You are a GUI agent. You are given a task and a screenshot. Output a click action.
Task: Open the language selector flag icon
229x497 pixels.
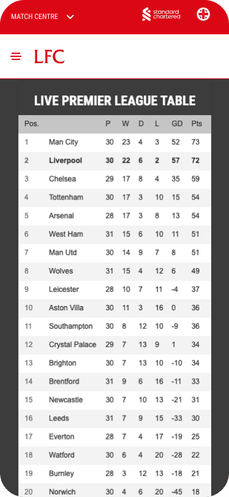203,14
